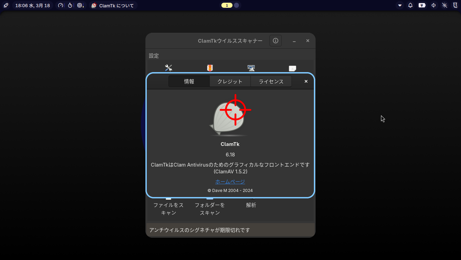
Task: Expand the system status dropdown at top right
Action: click(x=400, y=5)
